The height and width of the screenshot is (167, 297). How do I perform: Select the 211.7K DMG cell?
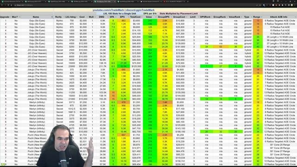[103, 66]
